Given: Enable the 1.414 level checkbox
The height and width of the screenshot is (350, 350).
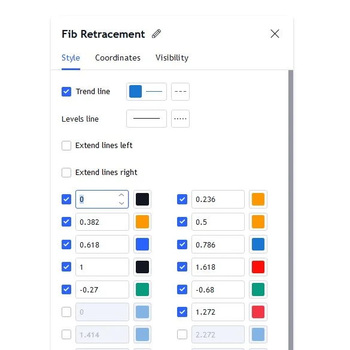Looking at the screenshot, I should [66, 334].
